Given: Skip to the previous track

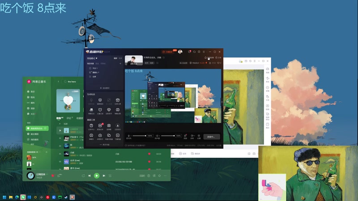Looking at the screenshot, I should pyautogui.click(x=89, y=176).
